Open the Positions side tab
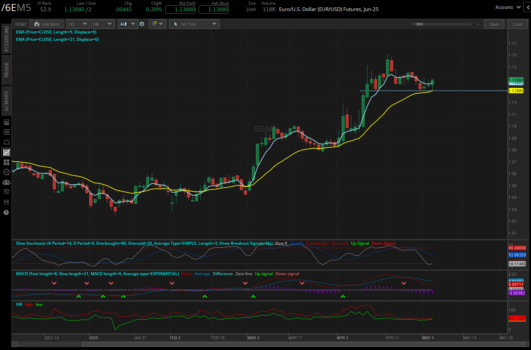 tap(6, 39)
